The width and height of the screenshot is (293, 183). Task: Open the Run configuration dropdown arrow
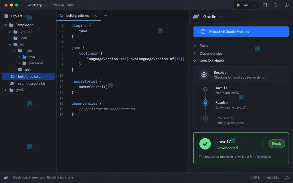click(x=254, y=5)
